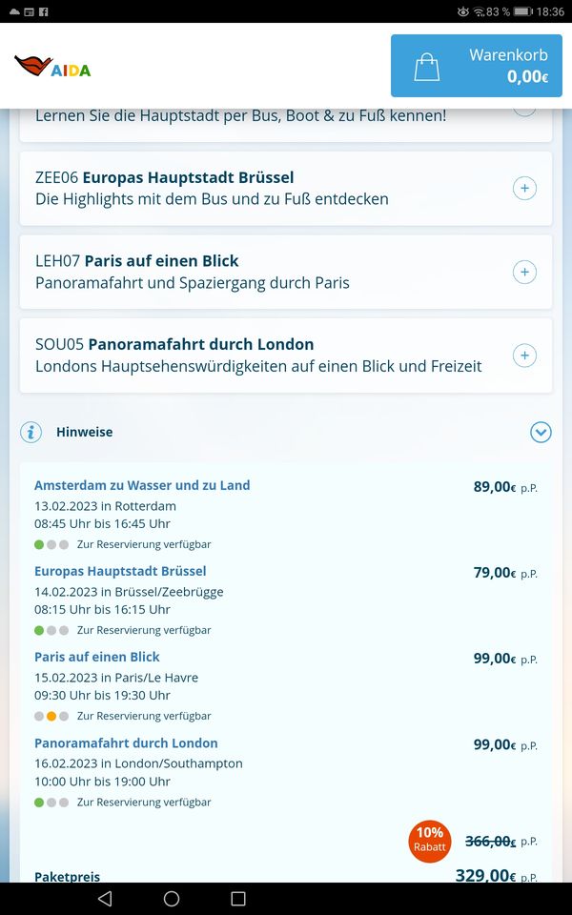Tap availability dots for Amsterdam excursion
The width and height of the screenshot is (572, 915).
pyautogui.click(x=51, y=544)
